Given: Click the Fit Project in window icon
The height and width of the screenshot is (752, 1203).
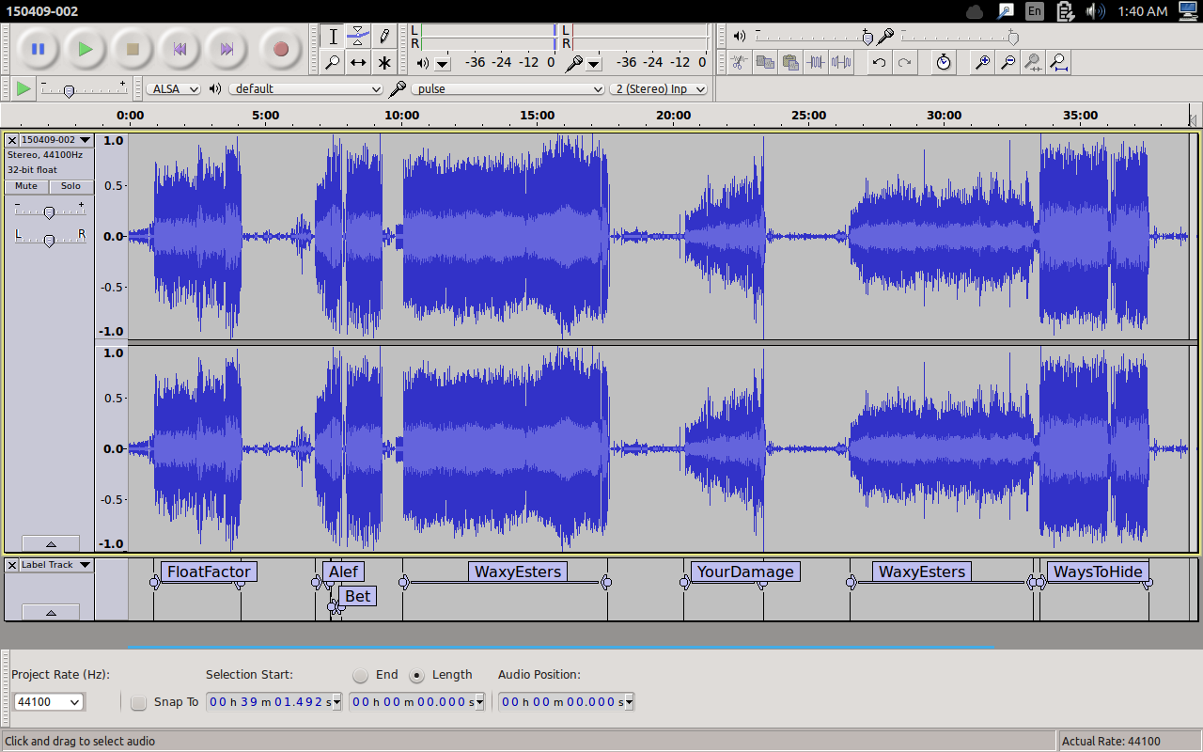Looking at the screenshot, I should tap(1058, 63).
